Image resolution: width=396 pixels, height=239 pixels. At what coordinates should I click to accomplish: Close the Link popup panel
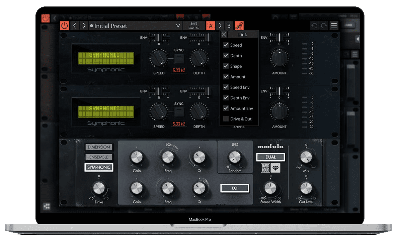pos(224,34)
